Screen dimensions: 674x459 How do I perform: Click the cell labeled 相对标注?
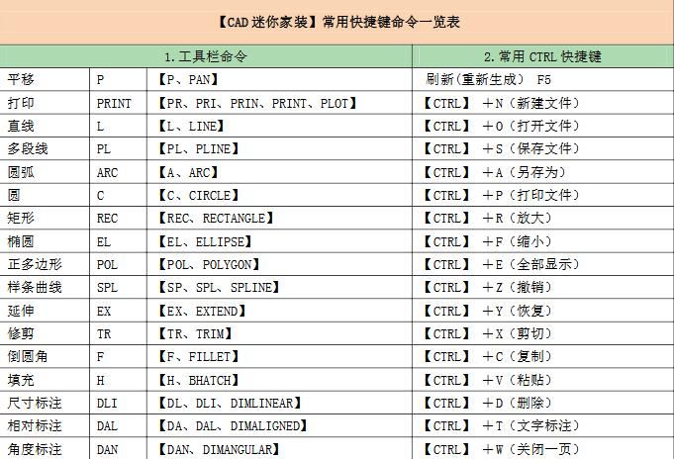click(x=45, y=426)
